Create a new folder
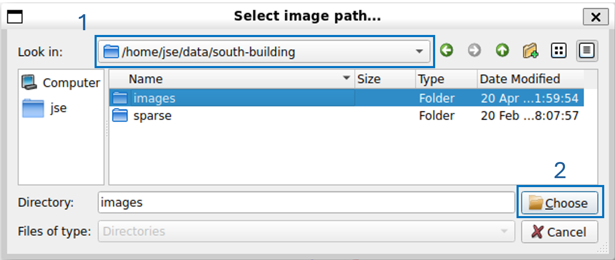This screenshot has height=260, width=615. [530, 51]
